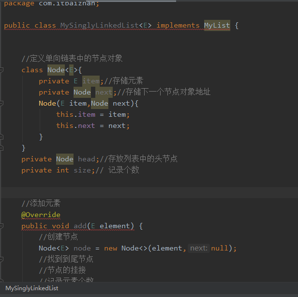Place the caret on the highlighted blank line
The height and width of the screenshot is (297, 298).
[149, 192]
